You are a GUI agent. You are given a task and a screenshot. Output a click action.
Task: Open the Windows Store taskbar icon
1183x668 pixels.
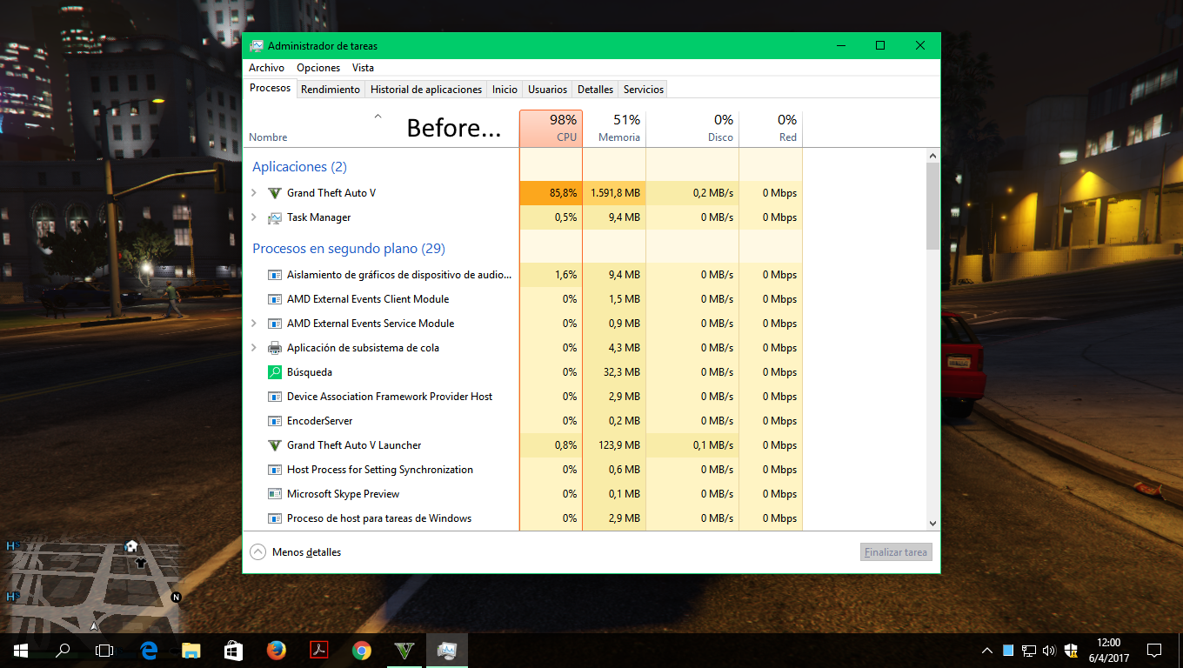click(x=234, y=650)
